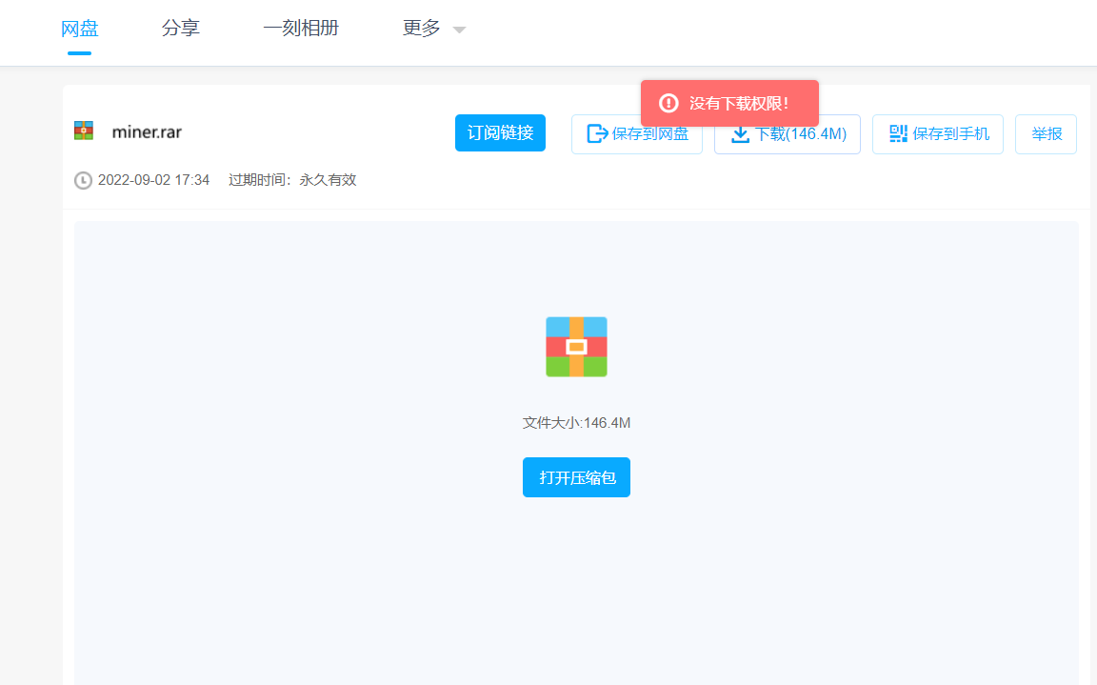Click the download arrow icon in 下载 button
1097x685 pixels.
tap(741, 134)
